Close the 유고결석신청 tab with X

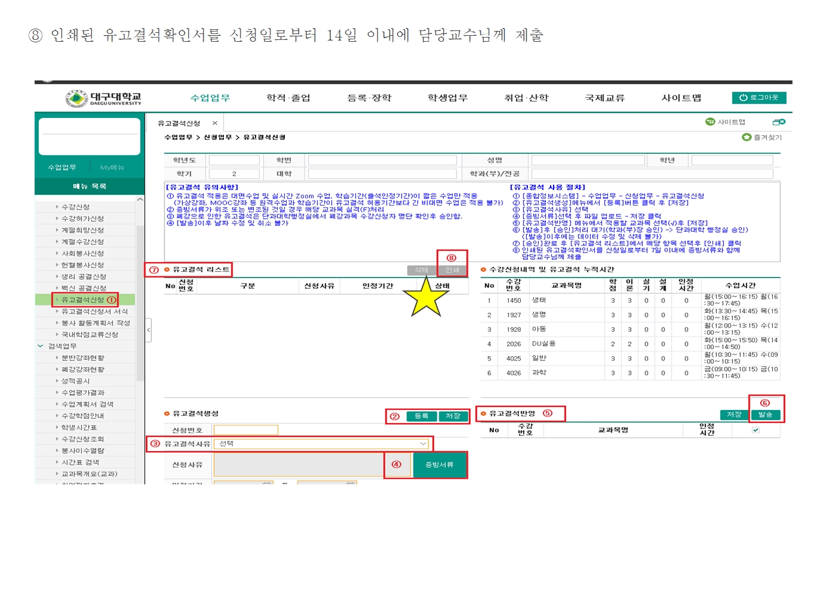point(215,123)
